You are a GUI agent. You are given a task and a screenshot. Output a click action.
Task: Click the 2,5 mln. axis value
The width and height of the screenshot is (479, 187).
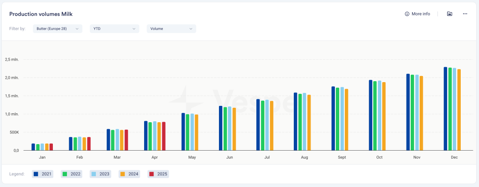(12, 60)
